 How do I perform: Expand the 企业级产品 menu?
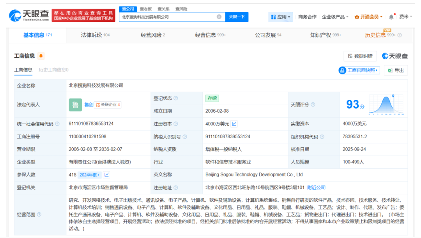(x=335, y=17)
